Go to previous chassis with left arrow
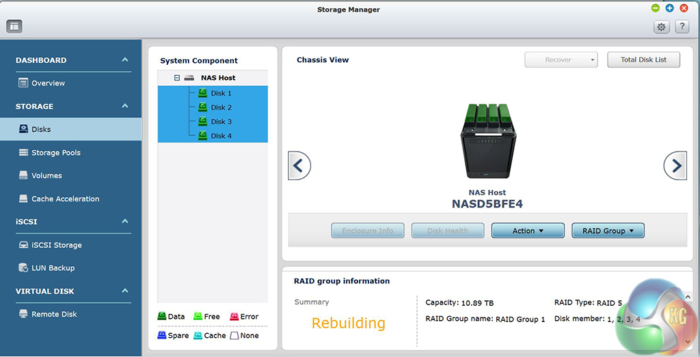Screen dimensions: 700x357 click(299, 166)
